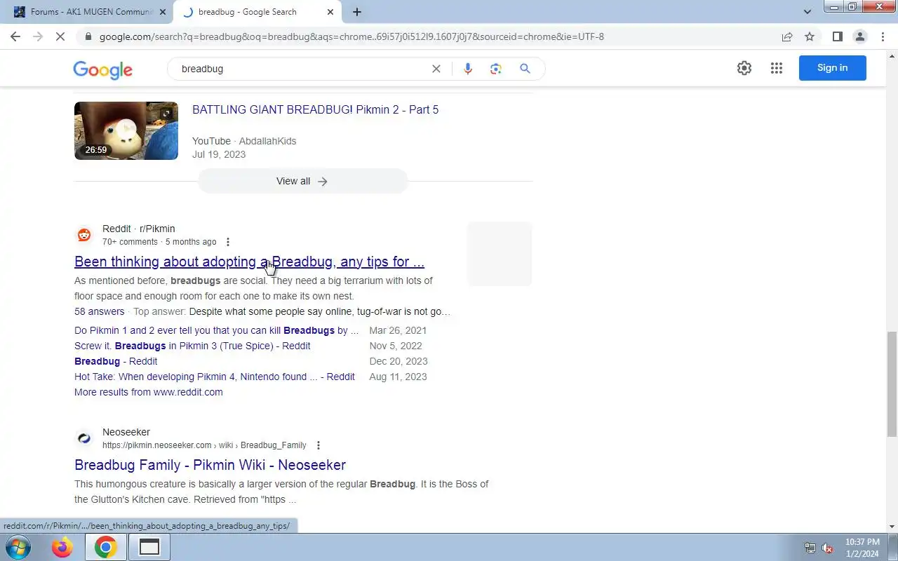
Task: Open Screw it. Breadbugs in Pikmin 3 link
Action: [192, 346]
